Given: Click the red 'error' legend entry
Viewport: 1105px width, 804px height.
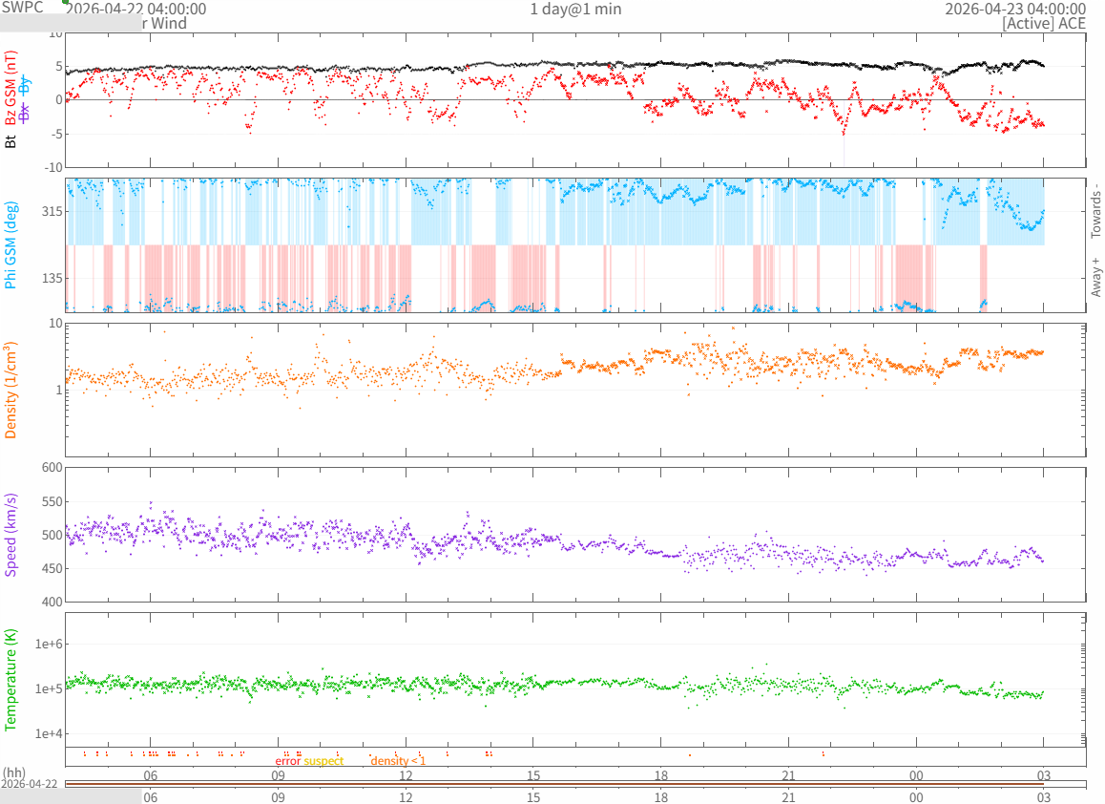Looking at the screenshot, I should (x=288, y=761).
